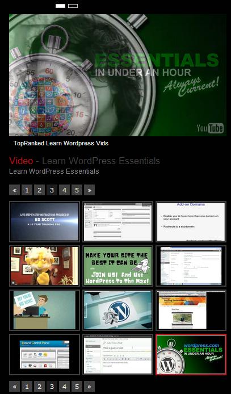Play the Essentials In Under An Hour video

tap(117, 75)
